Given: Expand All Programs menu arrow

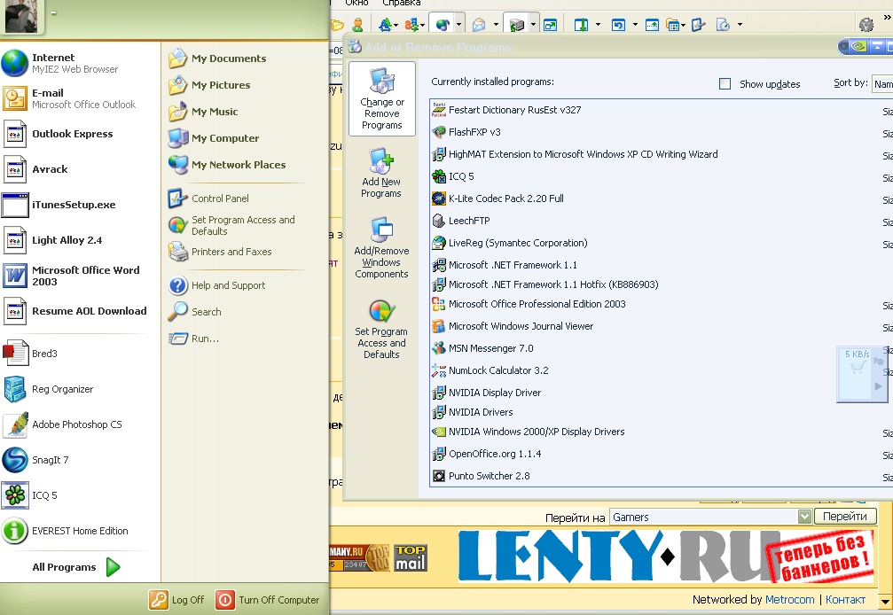Looking at the screenshot, I should [x=113, y=567].
